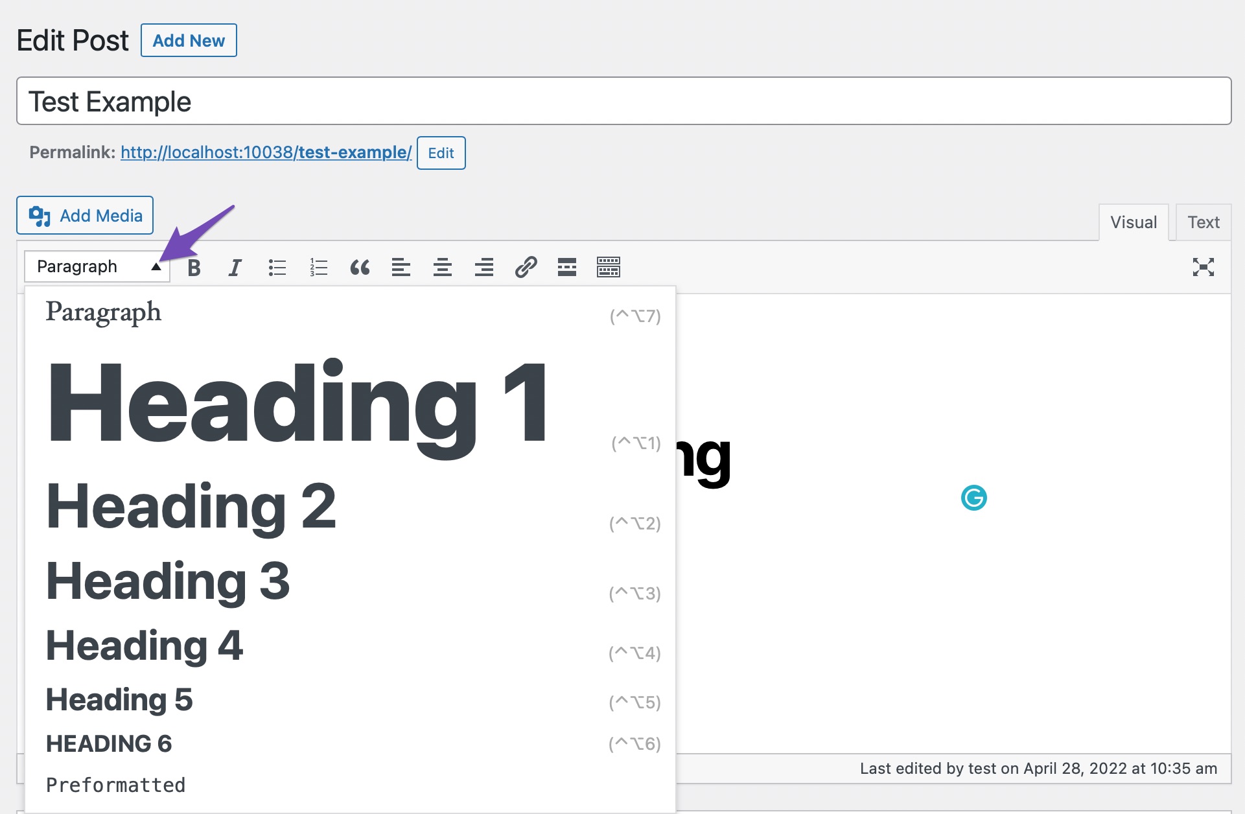Expand the paragraph style dropdown

tap(98, 266)
